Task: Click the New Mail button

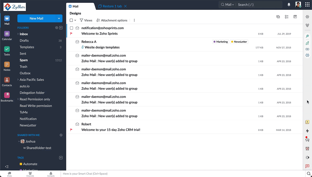Action: pos(36,19)
